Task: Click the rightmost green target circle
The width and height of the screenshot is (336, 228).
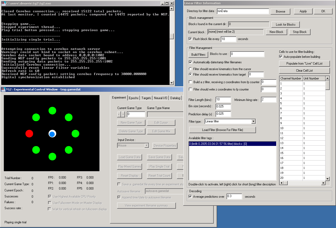Action: (x=75, y=134)
